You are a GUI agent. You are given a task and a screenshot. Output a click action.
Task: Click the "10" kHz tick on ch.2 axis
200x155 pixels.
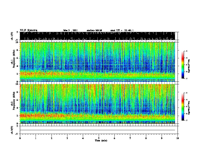[x=17, y=84]
